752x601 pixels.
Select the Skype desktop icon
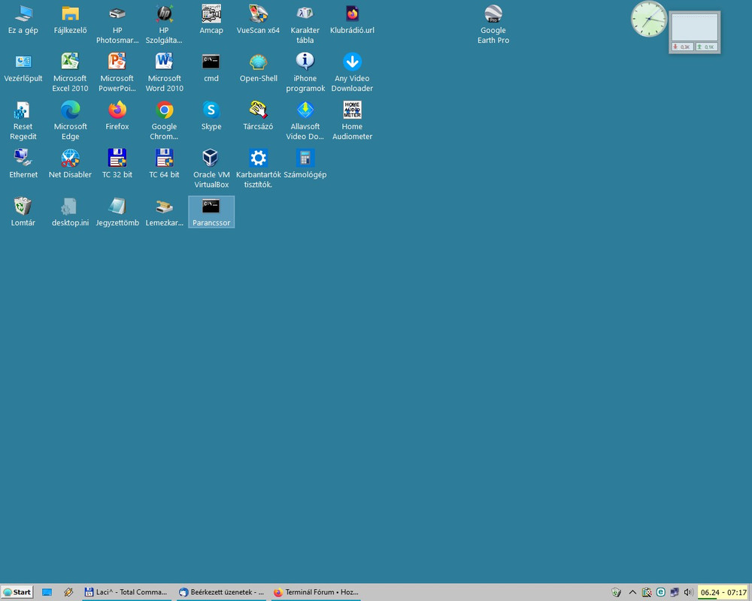(211, 116)
